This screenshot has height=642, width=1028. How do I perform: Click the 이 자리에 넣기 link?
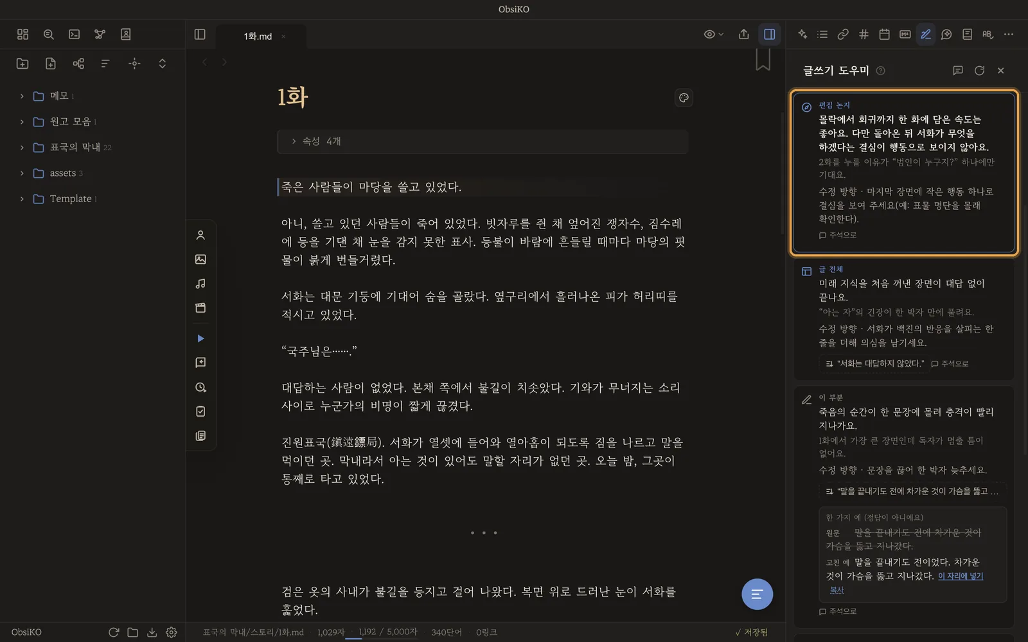click(x=961, y=576)
